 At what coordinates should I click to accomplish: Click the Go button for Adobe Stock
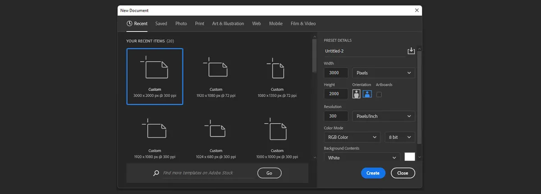point(269,173)
